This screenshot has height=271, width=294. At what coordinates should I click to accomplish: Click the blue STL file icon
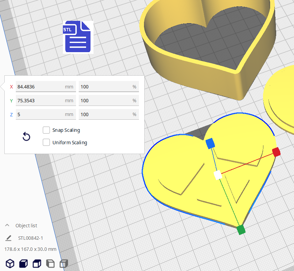point(78,37)
